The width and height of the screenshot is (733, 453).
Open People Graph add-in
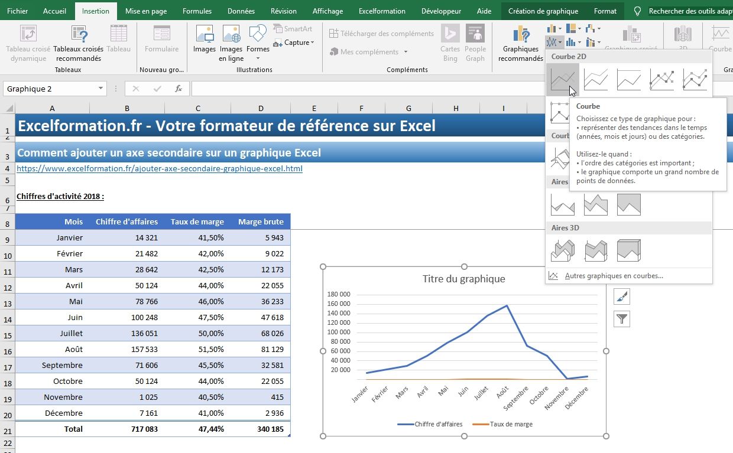point(475,43)
